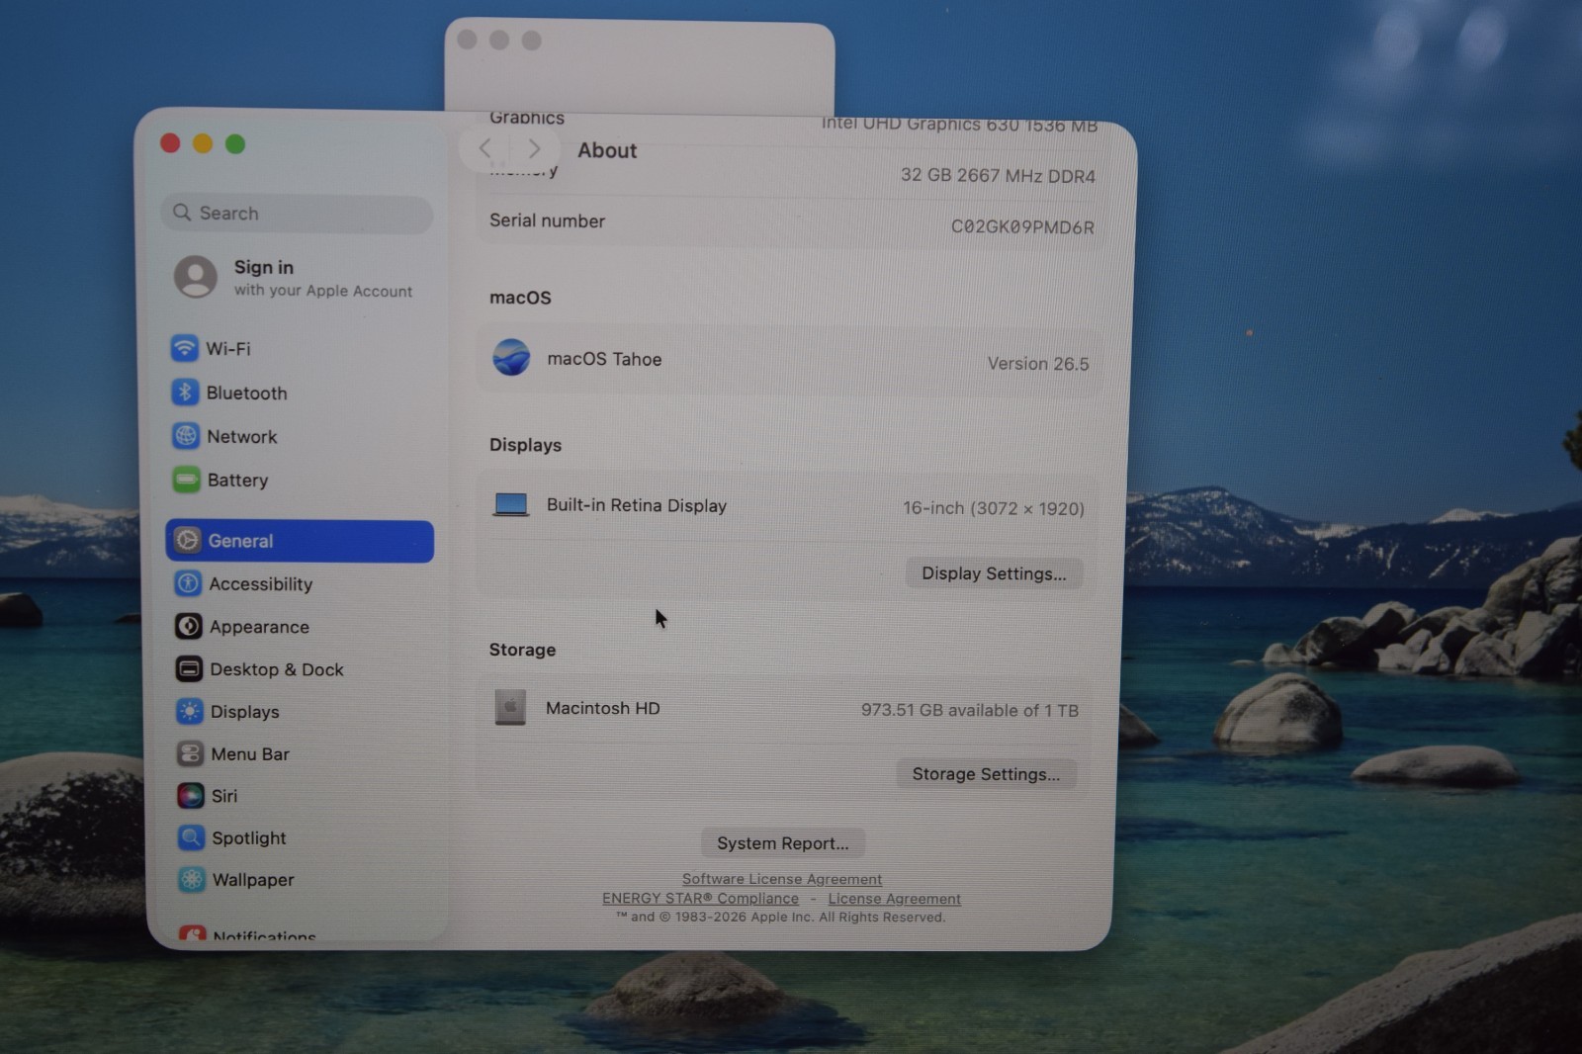Click Sign in with your Apple Account
The width and height of the screenshot is (1582, 1054).
tap(301, 278)
